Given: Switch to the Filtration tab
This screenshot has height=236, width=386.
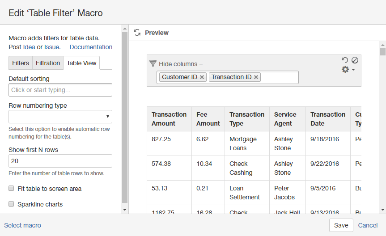Looking at the screenshot, I should tap(48, 63).
